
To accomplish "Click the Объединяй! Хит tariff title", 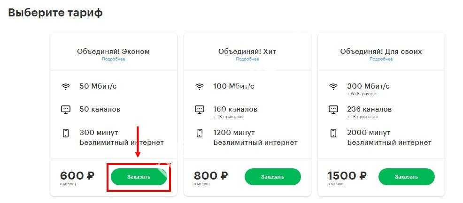I will click(247, 52).
